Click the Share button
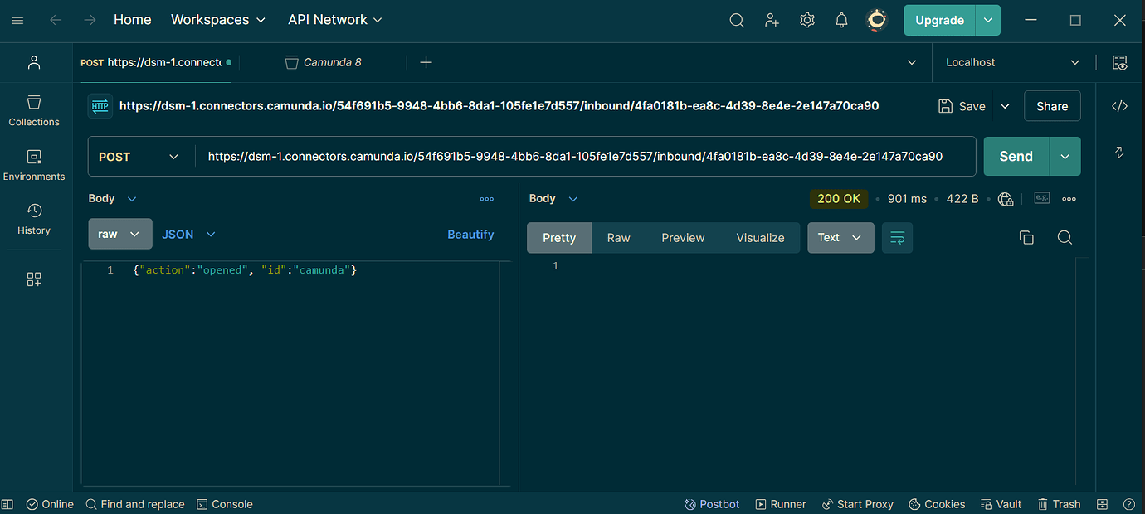 point(1052,106)
